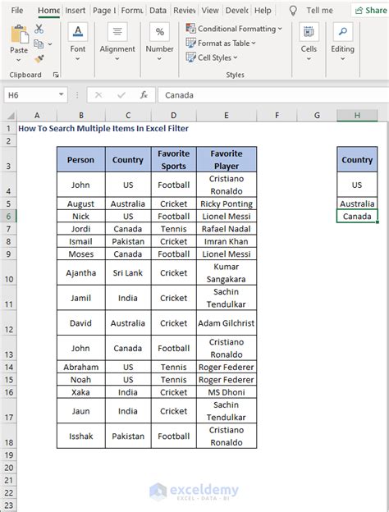Image resolution: width=389 pixels, height=512 pixels.
Task: Switch to the Data tab
Action: [x=158, y=11]
